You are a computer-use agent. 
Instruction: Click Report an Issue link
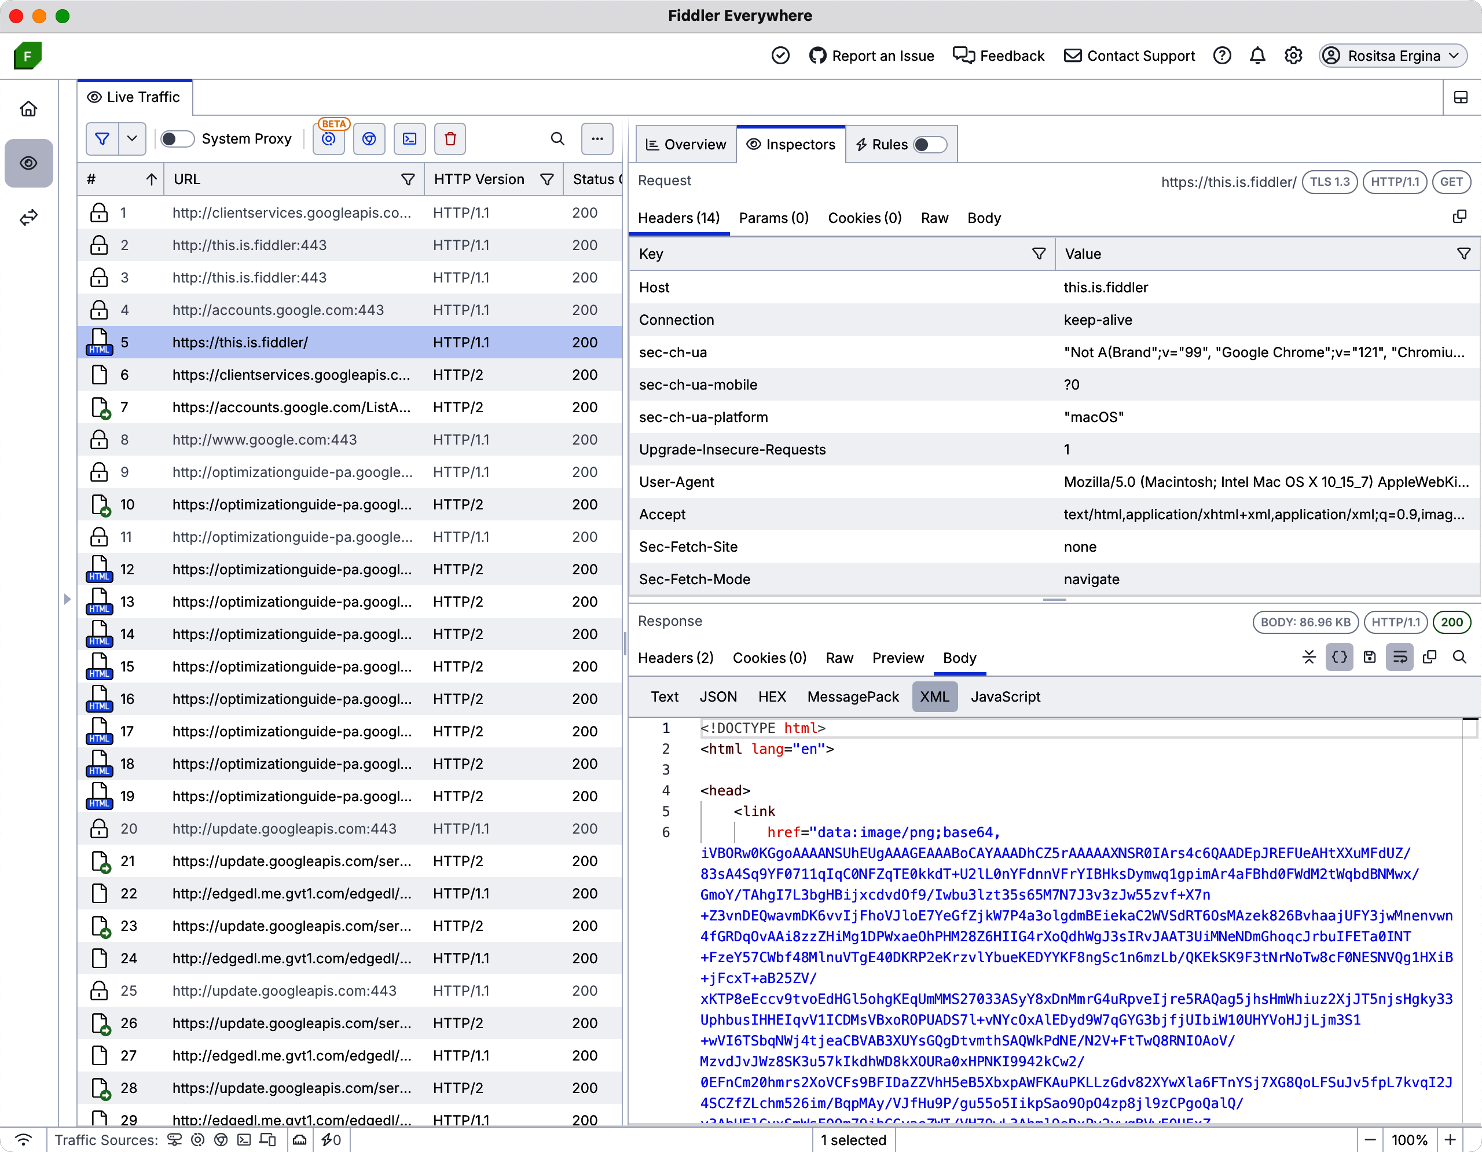[872, 56]
